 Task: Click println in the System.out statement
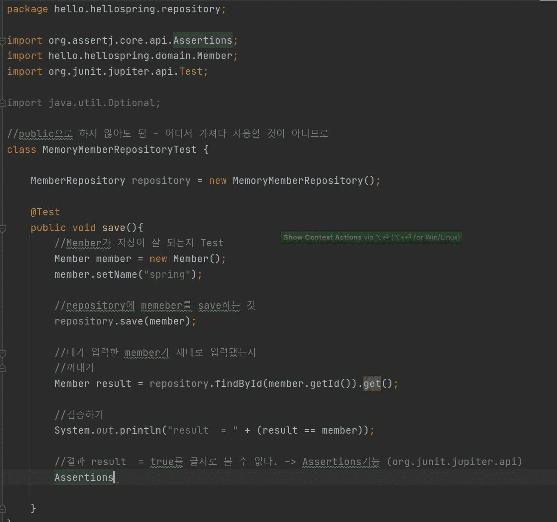click(140, 431)
